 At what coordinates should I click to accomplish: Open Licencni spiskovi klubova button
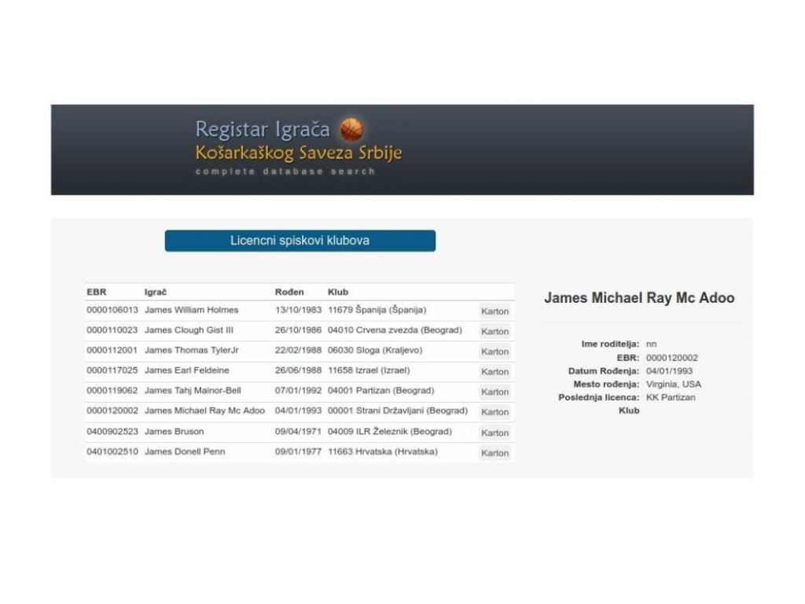(300, 241)
